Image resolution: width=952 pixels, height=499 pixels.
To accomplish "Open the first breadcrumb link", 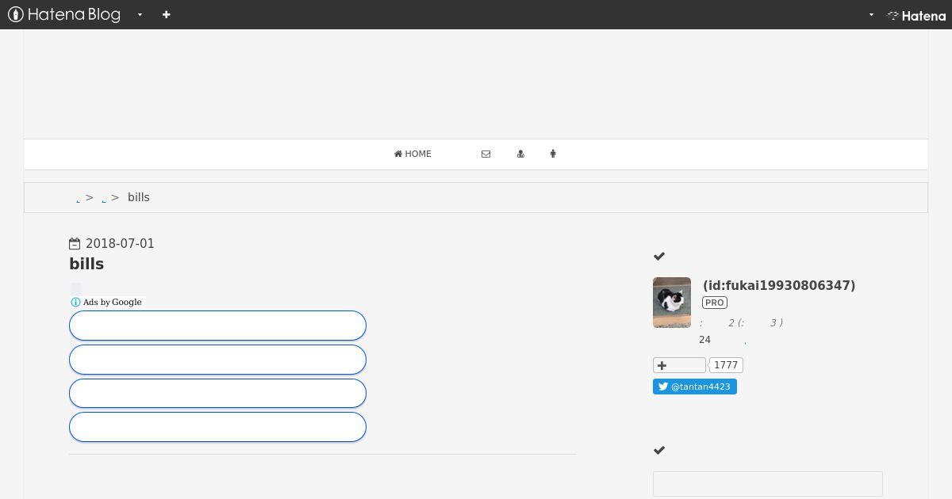I will (78, 200).
